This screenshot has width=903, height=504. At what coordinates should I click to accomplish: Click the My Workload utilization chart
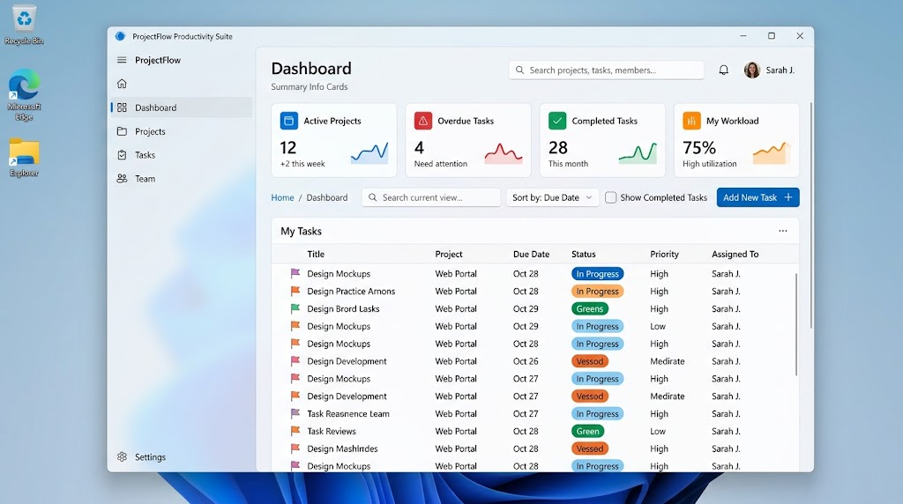coord(772,153)
